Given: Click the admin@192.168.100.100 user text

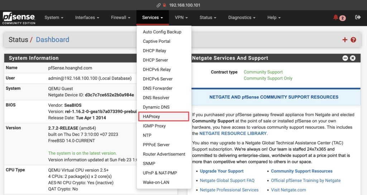Looking at the screenshot, I should [90, 78].
